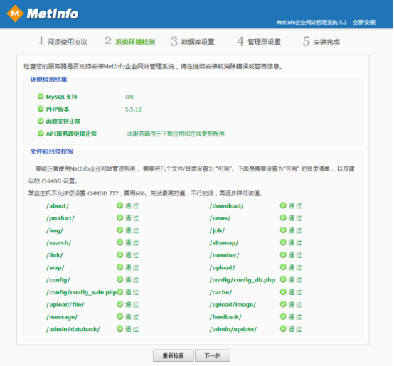The height and width of the screenshot is (366, 394).
Task: Click the /admin/databack/ directory name
Action: (73, 329)
